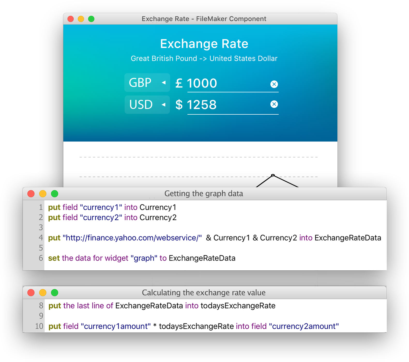This screenshot has height=362, width=409.
Task: Zoom Calculating the exchange rate value window
Action: 55,293
